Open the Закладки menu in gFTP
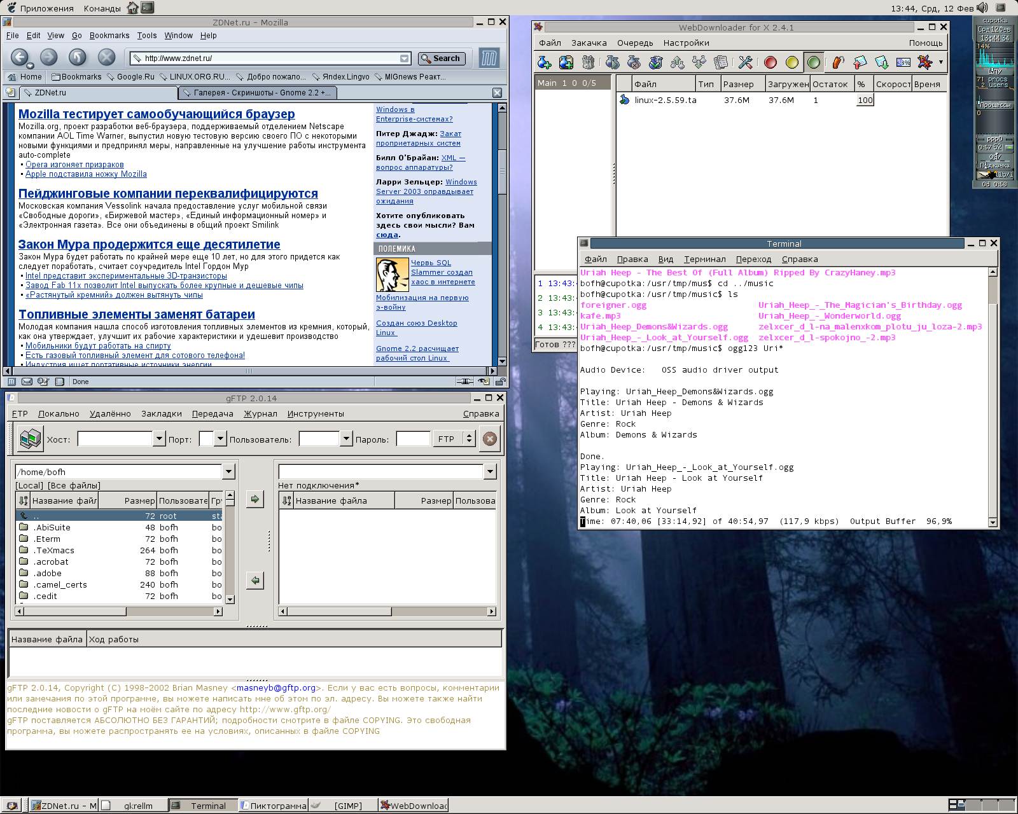Screen dimensions: 1018x814 click(161, 413)
